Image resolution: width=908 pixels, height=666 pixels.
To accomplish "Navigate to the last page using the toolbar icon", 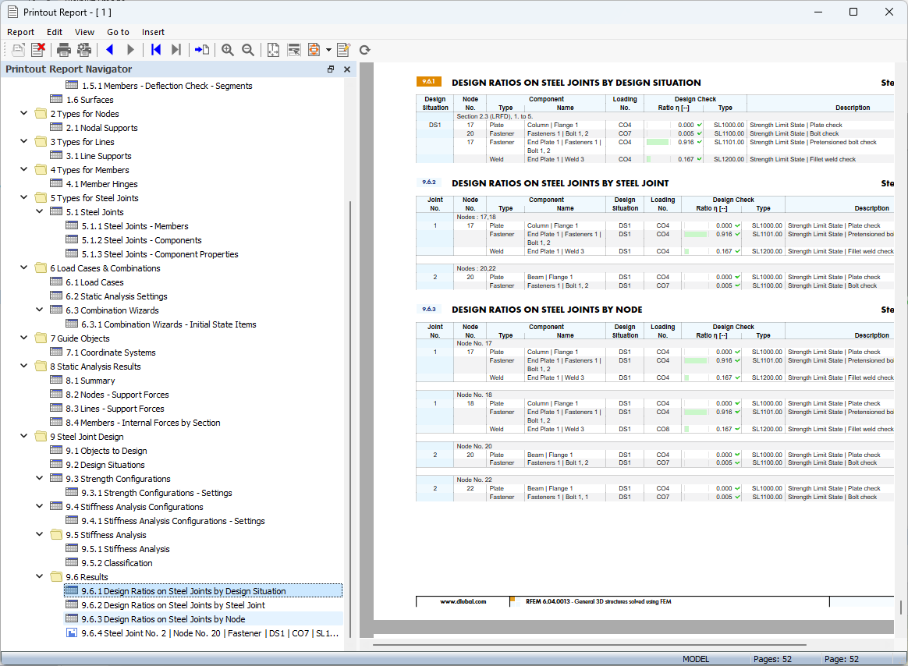I will point(176,49).
